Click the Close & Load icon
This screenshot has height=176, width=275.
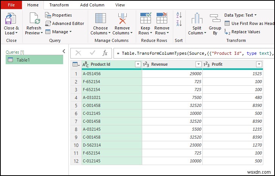tap(11, 18)
